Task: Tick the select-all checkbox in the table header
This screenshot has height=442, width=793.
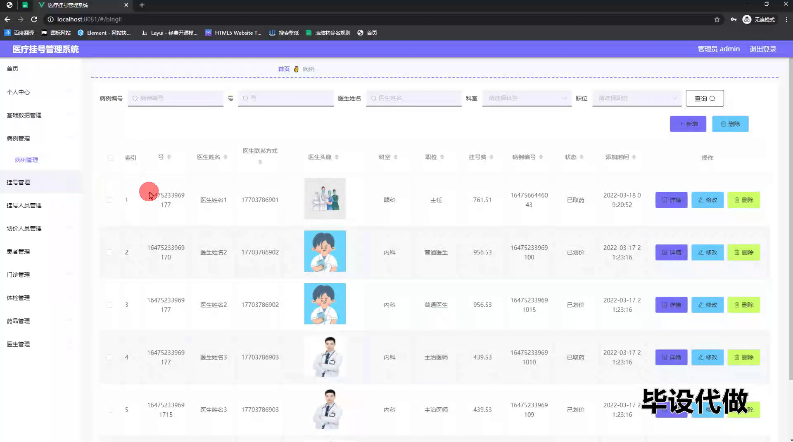Action: 110,158
